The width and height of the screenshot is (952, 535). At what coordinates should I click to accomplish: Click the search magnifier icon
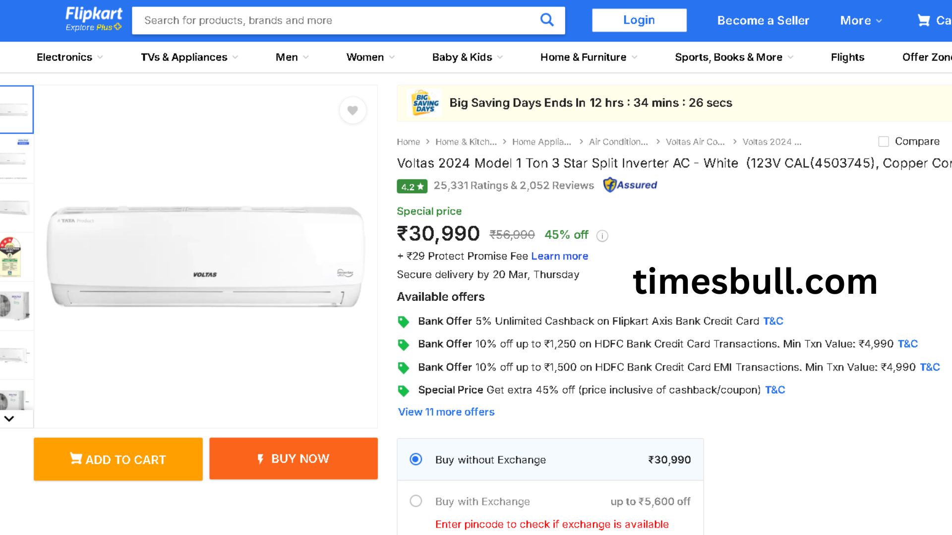click(x=547, y=20)
